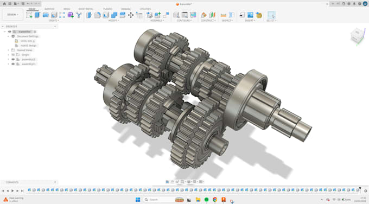Expand the Named Views folder
Image resolution: width=369 pixels, height=204 pixels.
point(8,50)
